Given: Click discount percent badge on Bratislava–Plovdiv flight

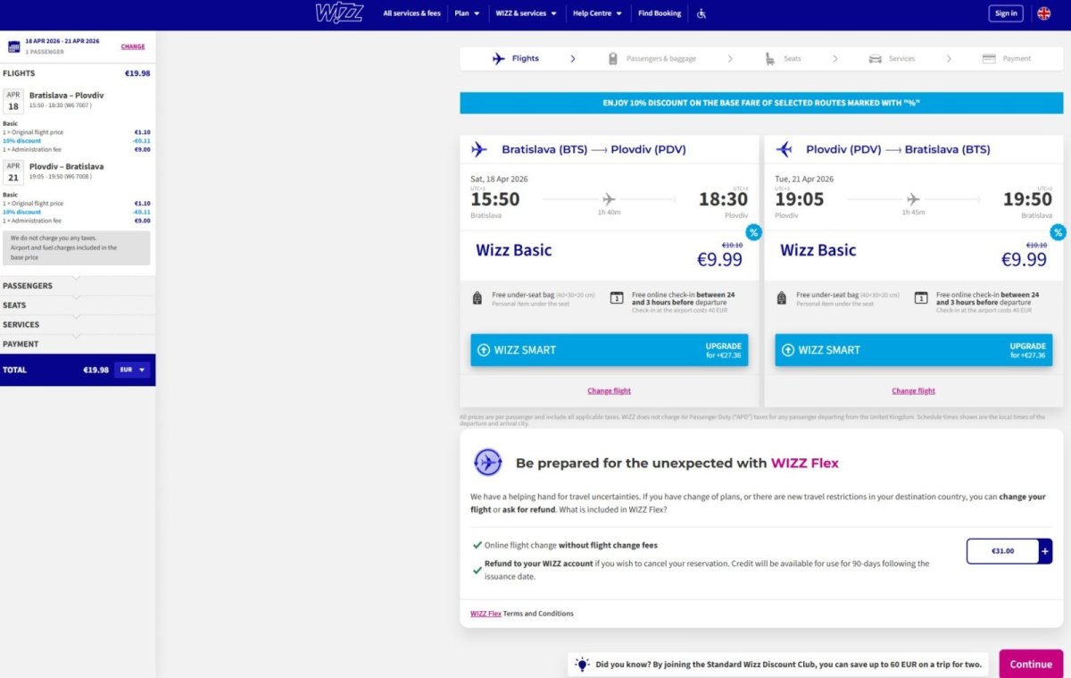Looking at the screenshot, I should click(x=753, y=232).
